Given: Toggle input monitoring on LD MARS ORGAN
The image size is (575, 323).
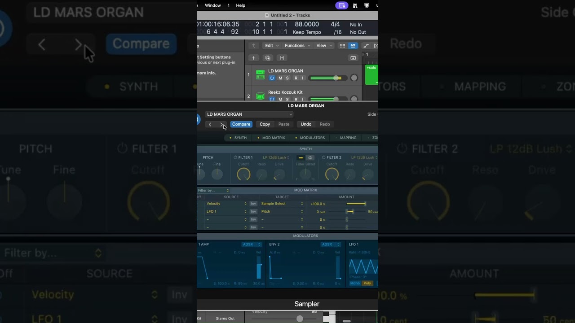Looking at the screenshot, I should click(303, 78).
